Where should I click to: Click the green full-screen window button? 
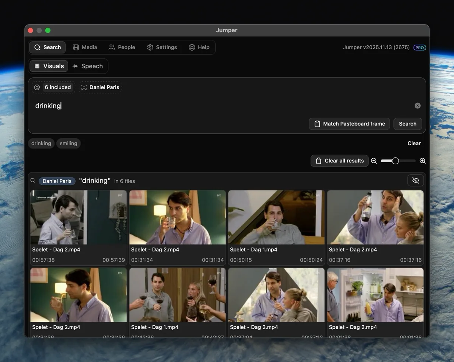[x=48, y=31]
